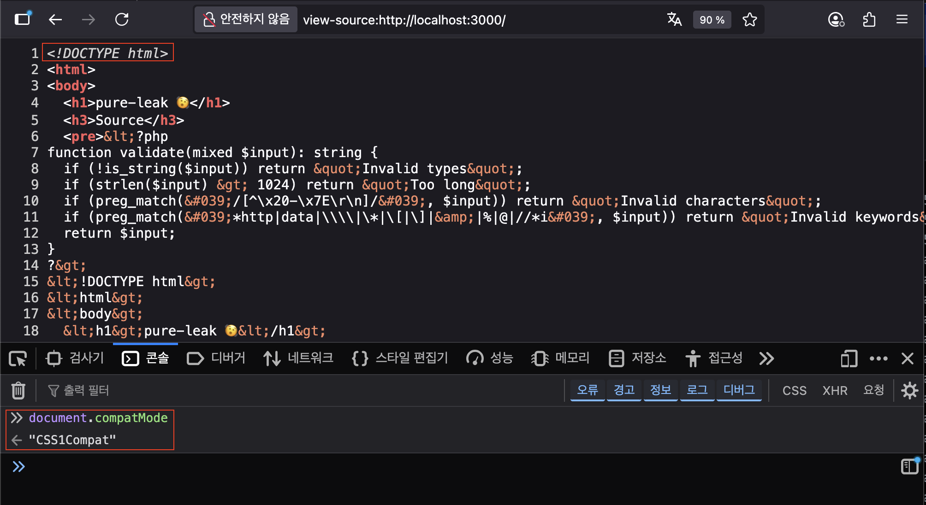Reload the page

[x=122, y=19]
